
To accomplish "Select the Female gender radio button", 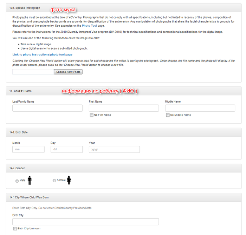I will [54, 181].
